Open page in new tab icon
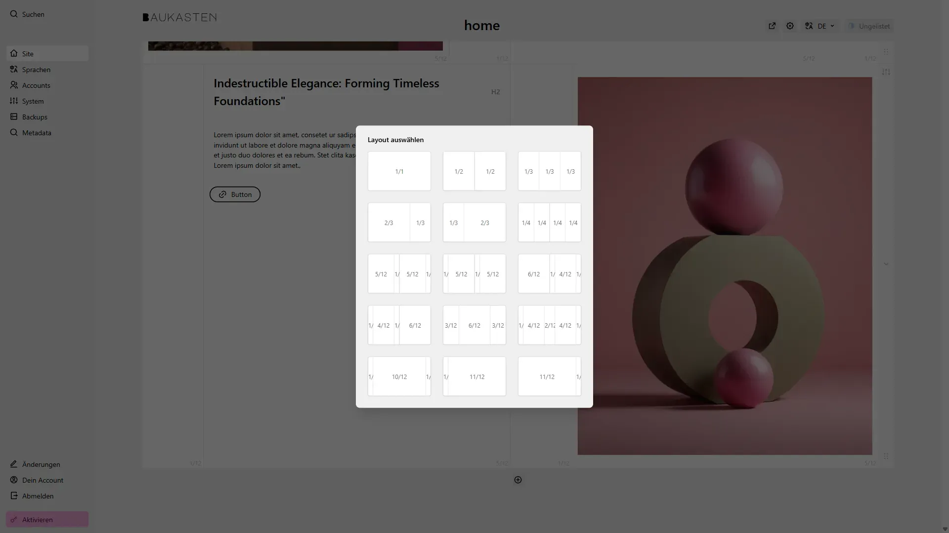This screenshot has height=533, width=949. point(772,26)
